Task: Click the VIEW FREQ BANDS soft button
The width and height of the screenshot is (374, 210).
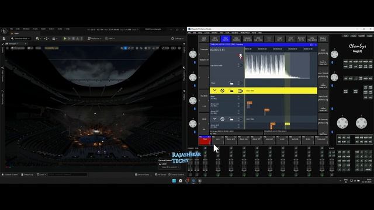Action: (312, 39)
